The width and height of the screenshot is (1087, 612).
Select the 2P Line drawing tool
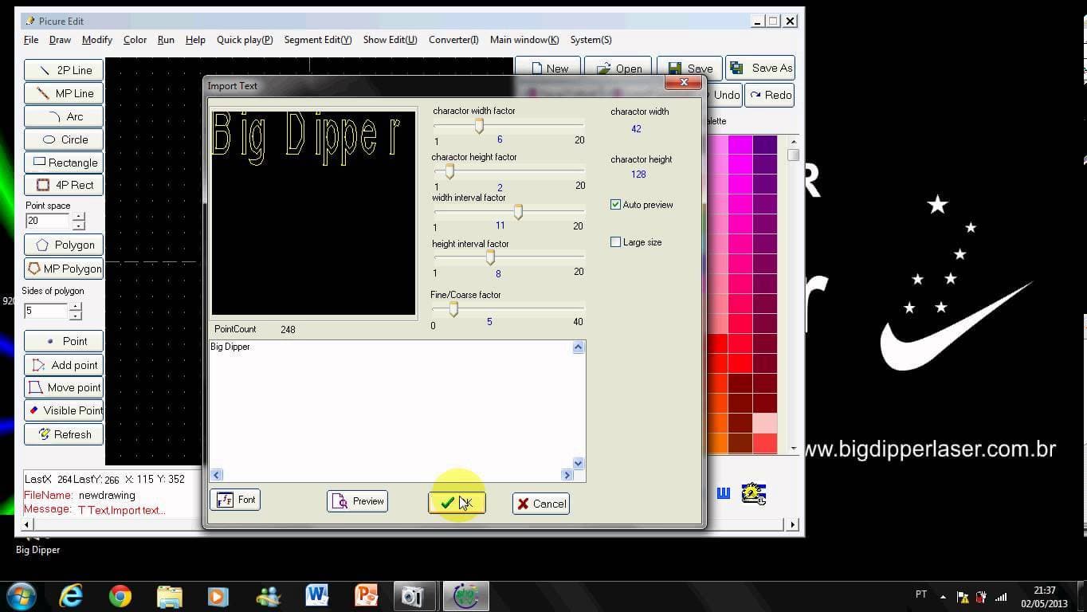[x=64, y=70]
